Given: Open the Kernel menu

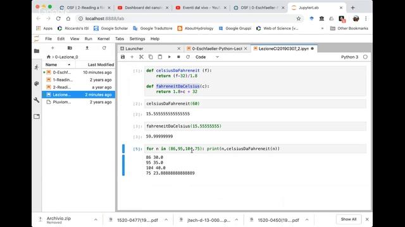Looking at the screenshot, I should coord(104,38).
